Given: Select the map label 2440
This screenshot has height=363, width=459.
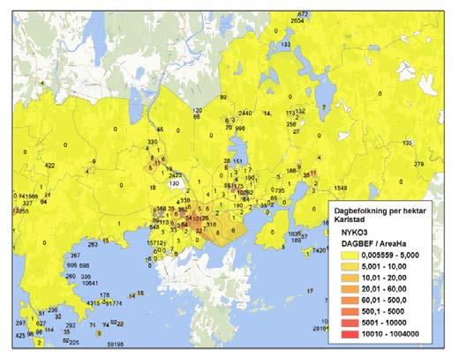Looking at the screenshot, I should pos(245,113).
